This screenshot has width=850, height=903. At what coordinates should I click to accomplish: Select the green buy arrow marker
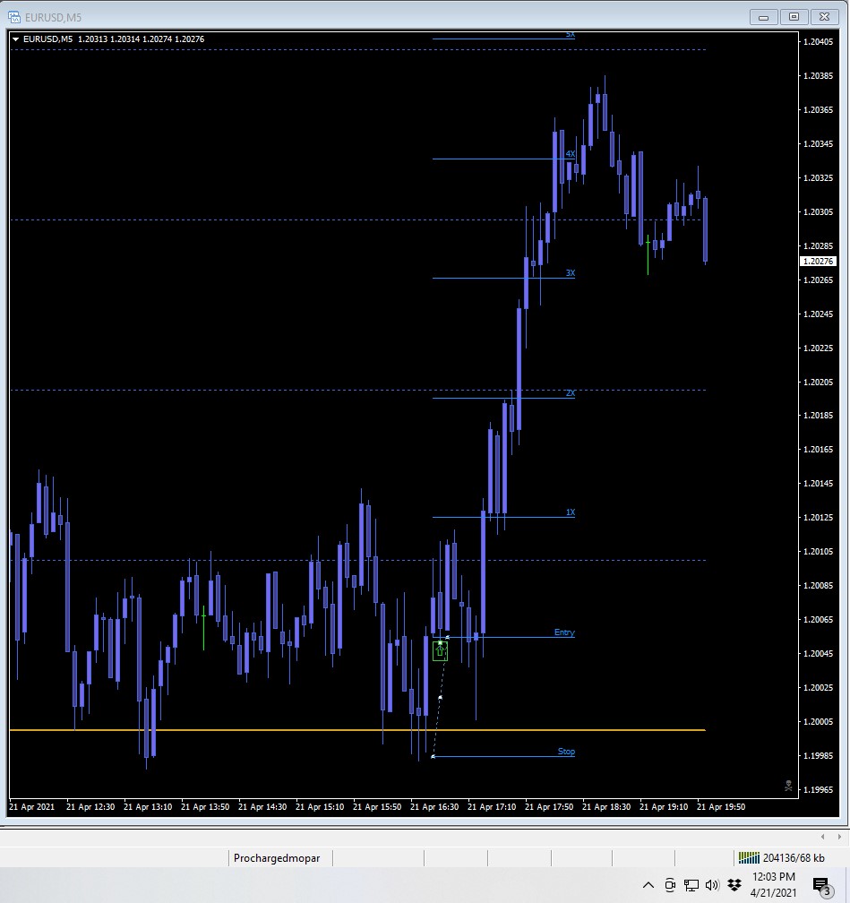tap(440, 650)
